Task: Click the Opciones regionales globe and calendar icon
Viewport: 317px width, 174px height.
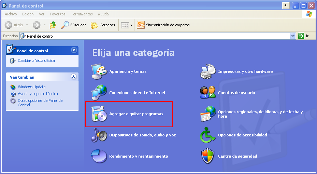Action: 208,114
